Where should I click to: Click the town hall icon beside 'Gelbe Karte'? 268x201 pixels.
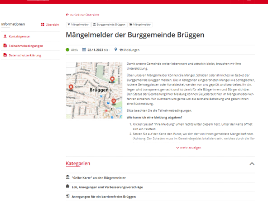pyautogui.click(x=68, y=177)
